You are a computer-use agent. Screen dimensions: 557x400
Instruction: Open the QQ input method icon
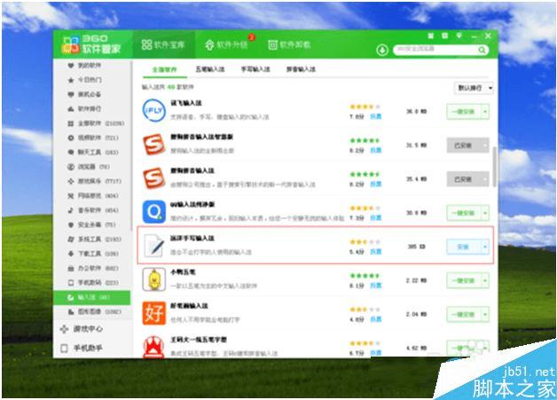tap(153, 212)
